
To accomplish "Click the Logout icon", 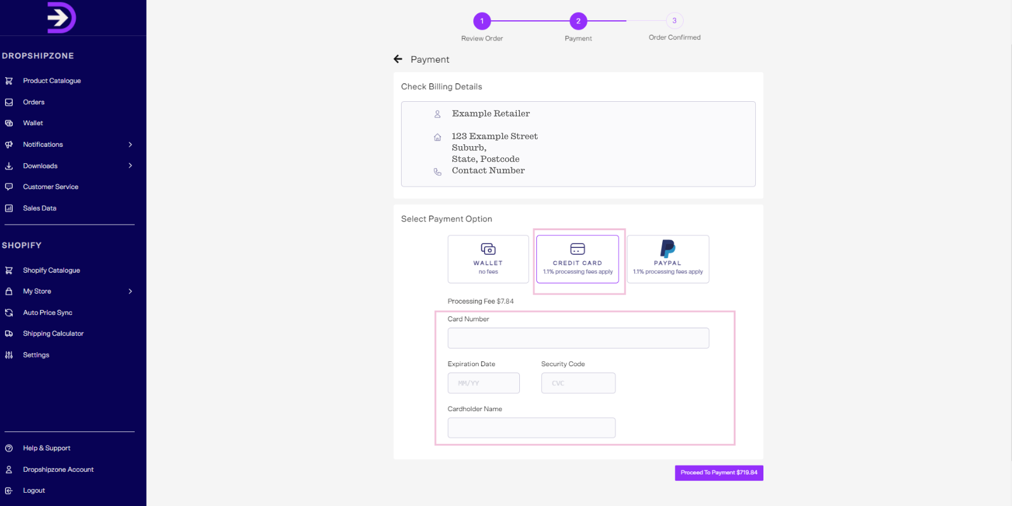I will [x=9, y=491].
